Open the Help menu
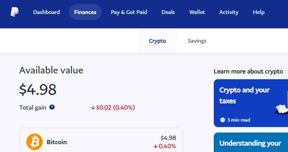The image size is (288, 152). pyautogui.click(x=259, y=12)
